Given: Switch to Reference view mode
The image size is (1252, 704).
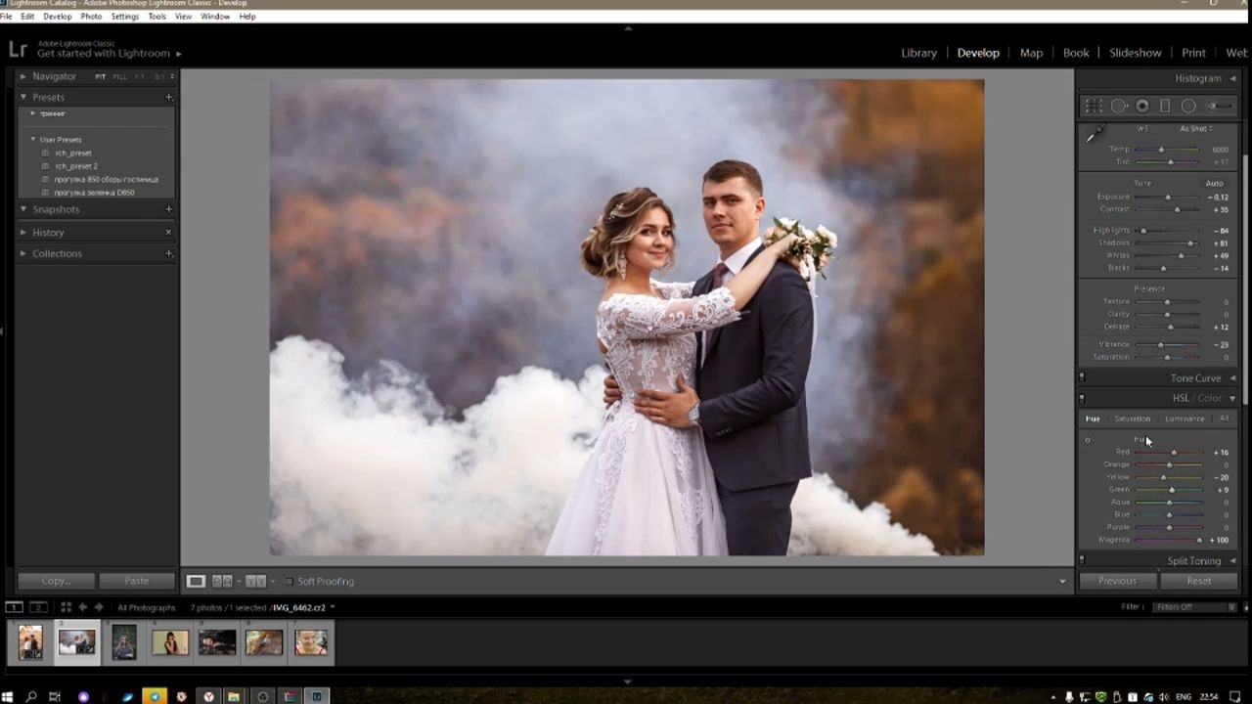Looking at the screenshot, I should click(x=223, y=581).
